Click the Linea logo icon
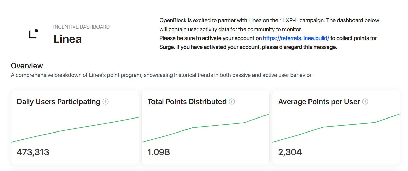The height and width of the screenshot is (171, 408). tap(33, 34)
